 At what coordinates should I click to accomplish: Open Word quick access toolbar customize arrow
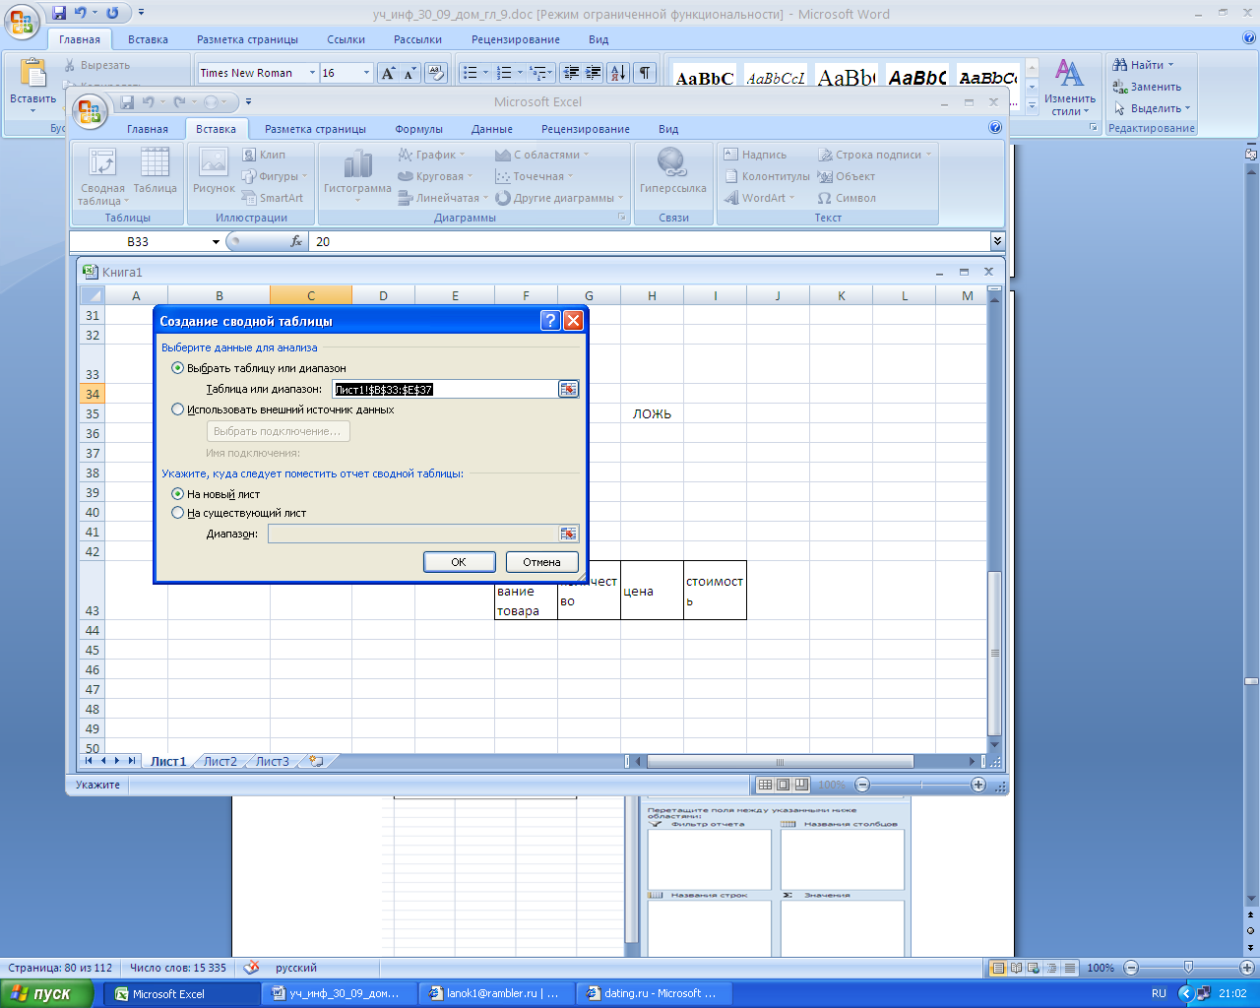[141, 13]
